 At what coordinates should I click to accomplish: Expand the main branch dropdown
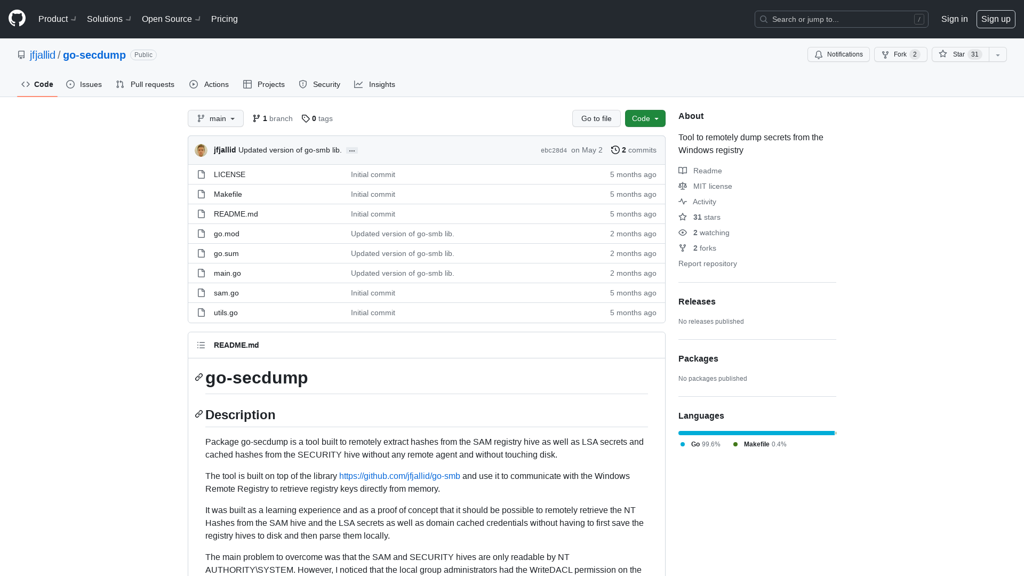pyautogui.click(x=216, y=118)
